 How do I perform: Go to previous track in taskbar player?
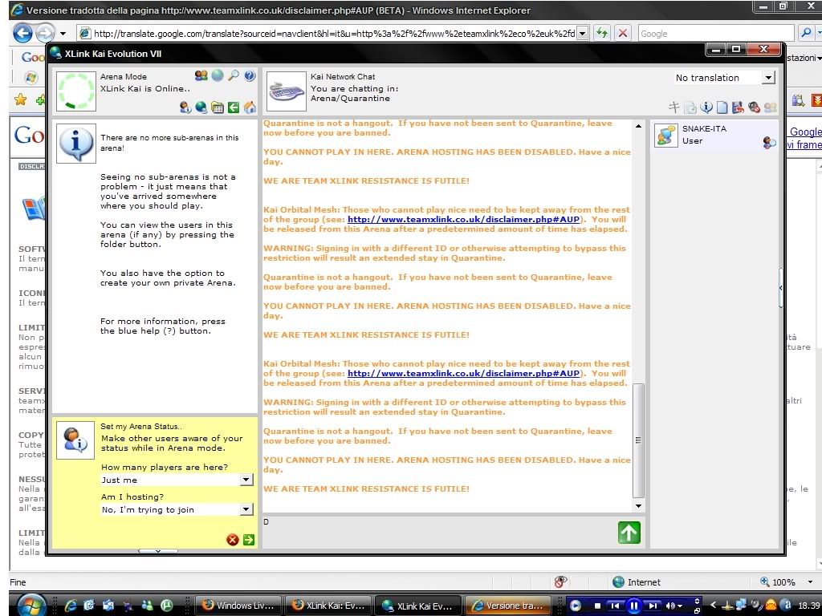pos(615,606)
